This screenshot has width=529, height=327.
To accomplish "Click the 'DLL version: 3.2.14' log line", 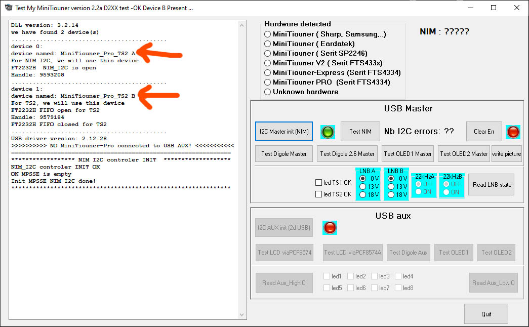I will click(45, 25).
